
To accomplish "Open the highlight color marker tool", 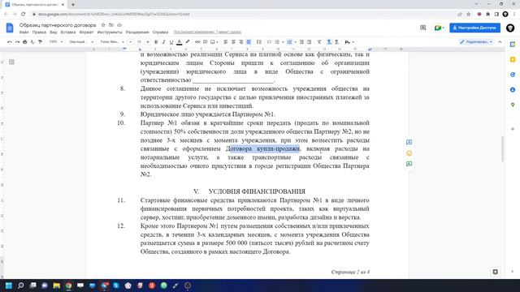I will point(188,42).
